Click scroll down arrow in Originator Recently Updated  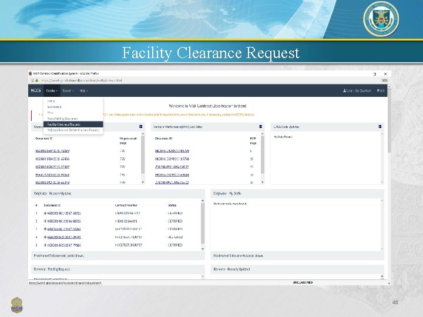[x=203, y=249]
